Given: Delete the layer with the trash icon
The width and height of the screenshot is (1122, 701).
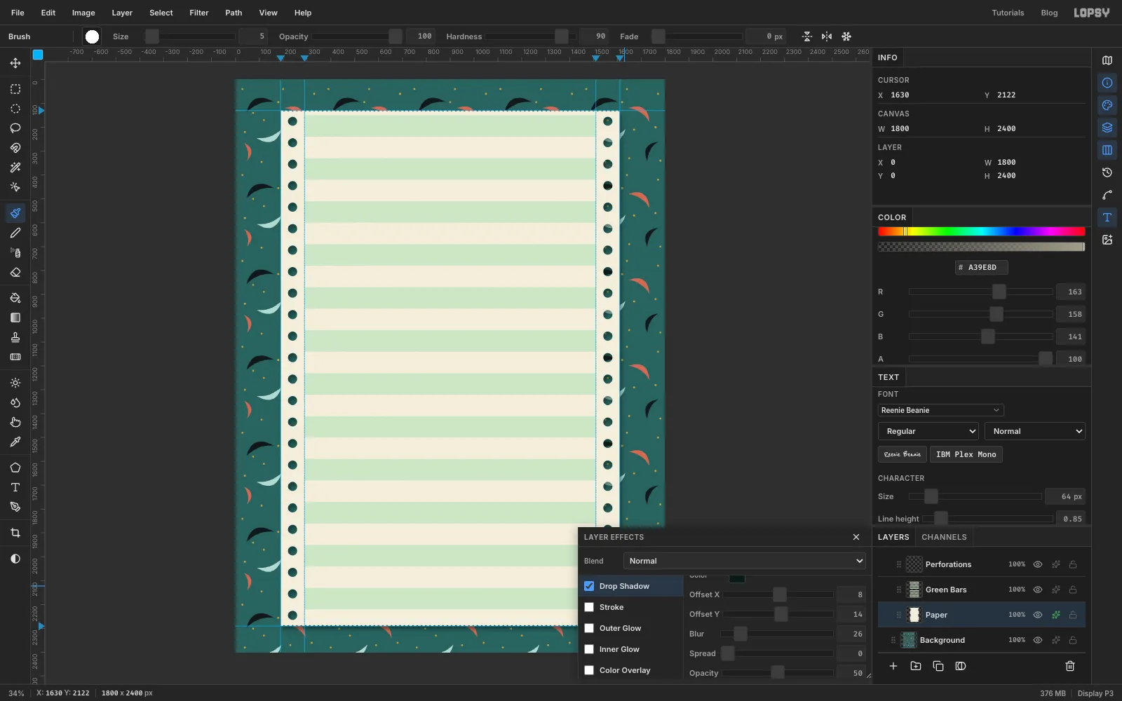Looking at the screenshot, I should pyautogui.click(x=1070, y=666).
